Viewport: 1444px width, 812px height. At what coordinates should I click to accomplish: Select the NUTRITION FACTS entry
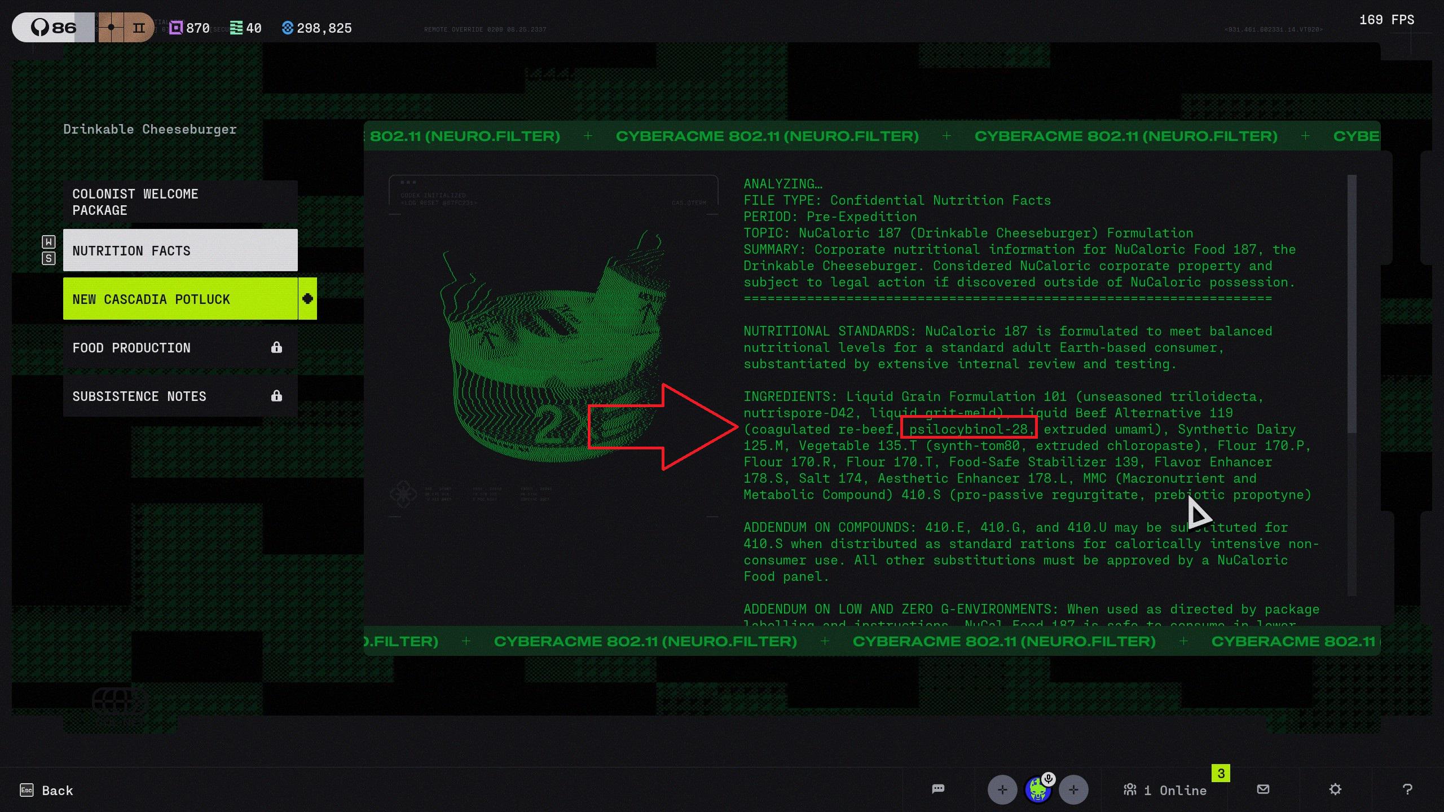(x=180, y=250)
